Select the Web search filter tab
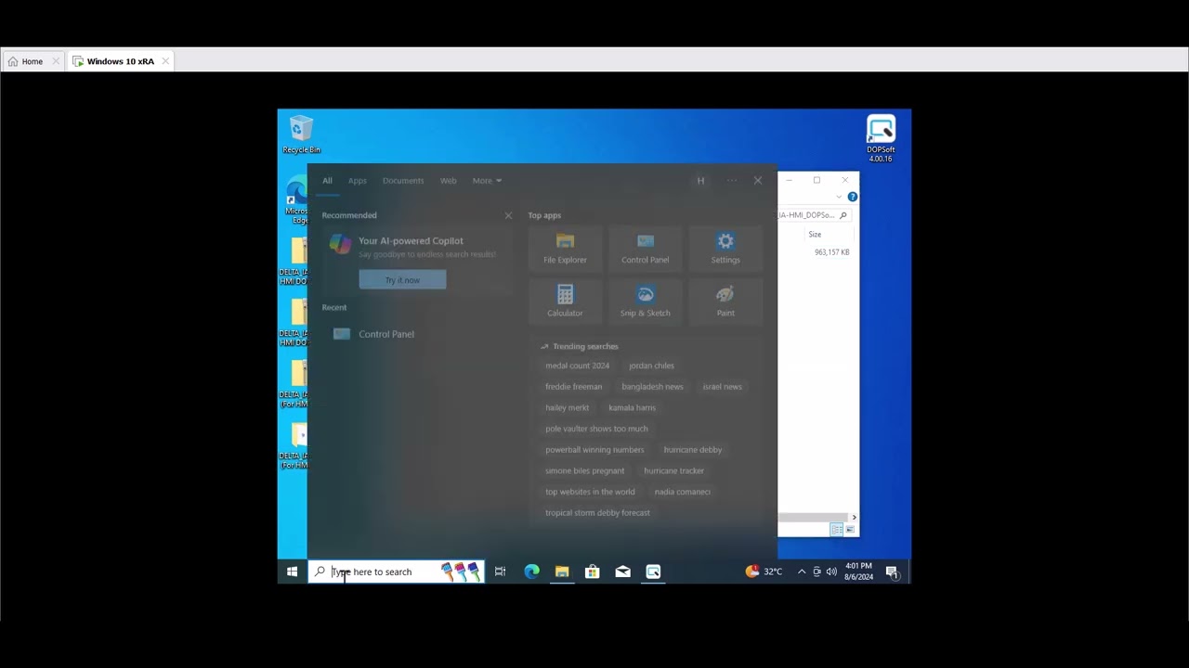 click(448, 181)
